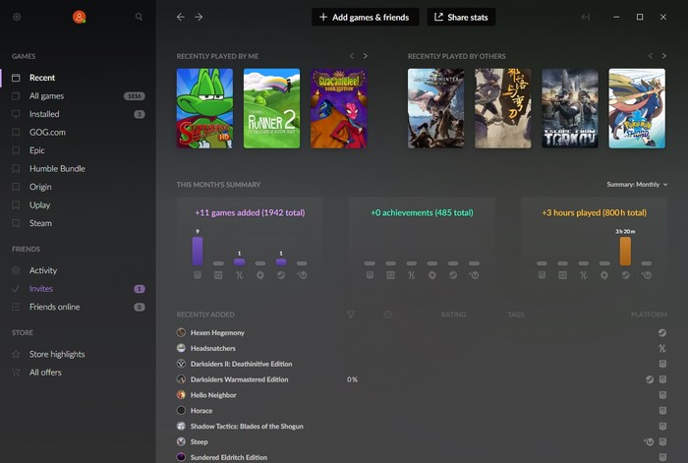This screenshot has width=688, height=463.
Task: Click the Steam platform icon for Hexen Hegemony
Action: 662,332
